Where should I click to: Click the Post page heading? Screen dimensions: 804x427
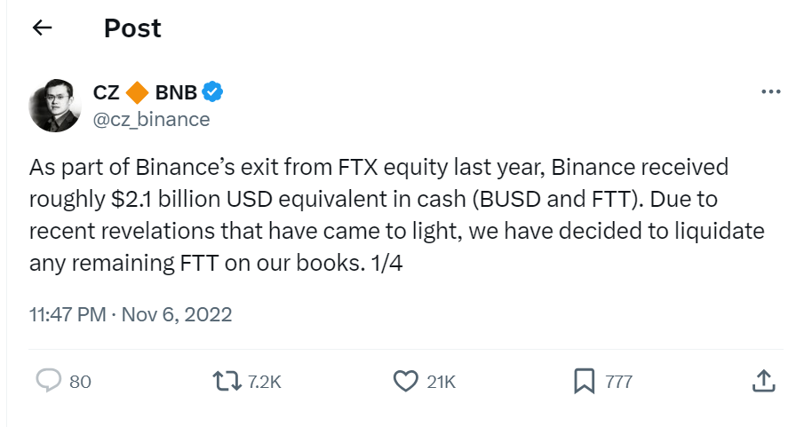click(x=132, y=28)
